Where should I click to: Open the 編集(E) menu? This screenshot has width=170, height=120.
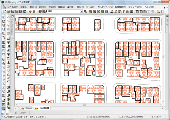point(62,7)
